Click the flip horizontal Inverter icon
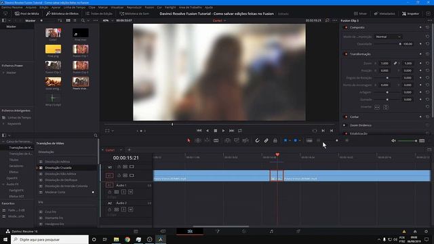434x244 pixels. point(377,107)
